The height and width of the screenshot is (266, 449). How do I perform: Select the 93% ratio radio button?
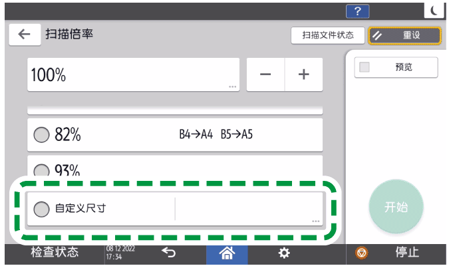pyautogui.click(x=41, y=170)
